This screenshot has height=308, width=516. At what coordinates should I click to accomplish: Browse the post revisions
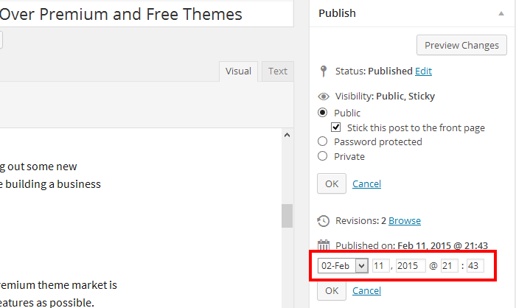(405, 220)
